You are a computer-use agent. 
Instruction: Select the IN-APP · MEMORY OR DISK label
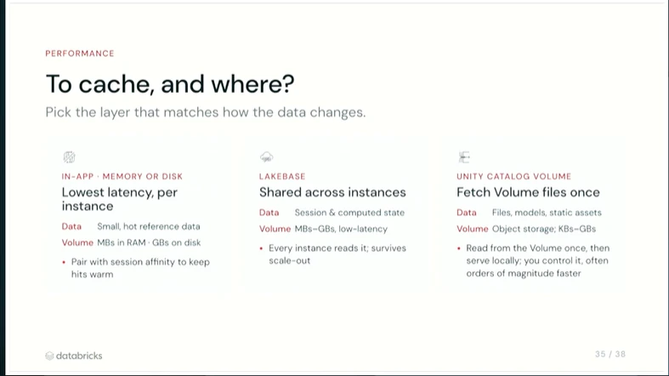click(x=122, y=176)
